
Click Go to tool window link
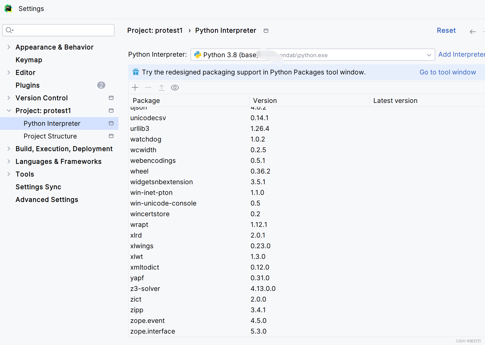coord(448,72)
